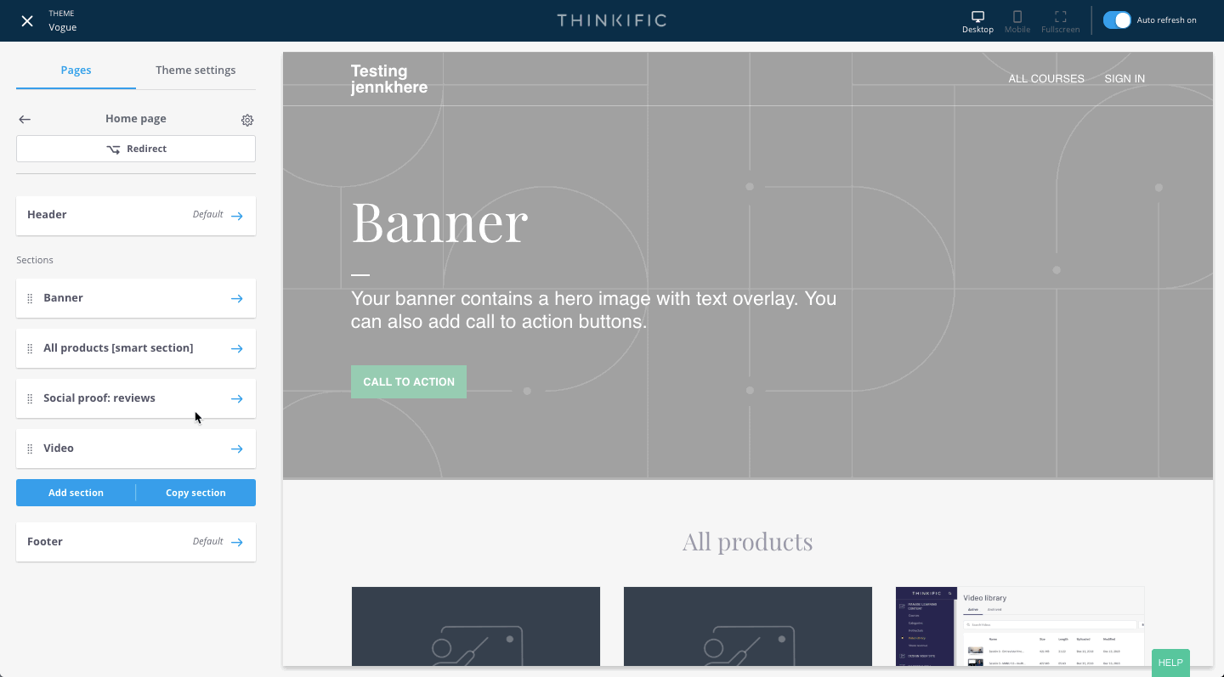Disable the Auto refresh toggle
This screenshot has height=677, width=1224.
pyautogui.click(x=1116, y=20)
